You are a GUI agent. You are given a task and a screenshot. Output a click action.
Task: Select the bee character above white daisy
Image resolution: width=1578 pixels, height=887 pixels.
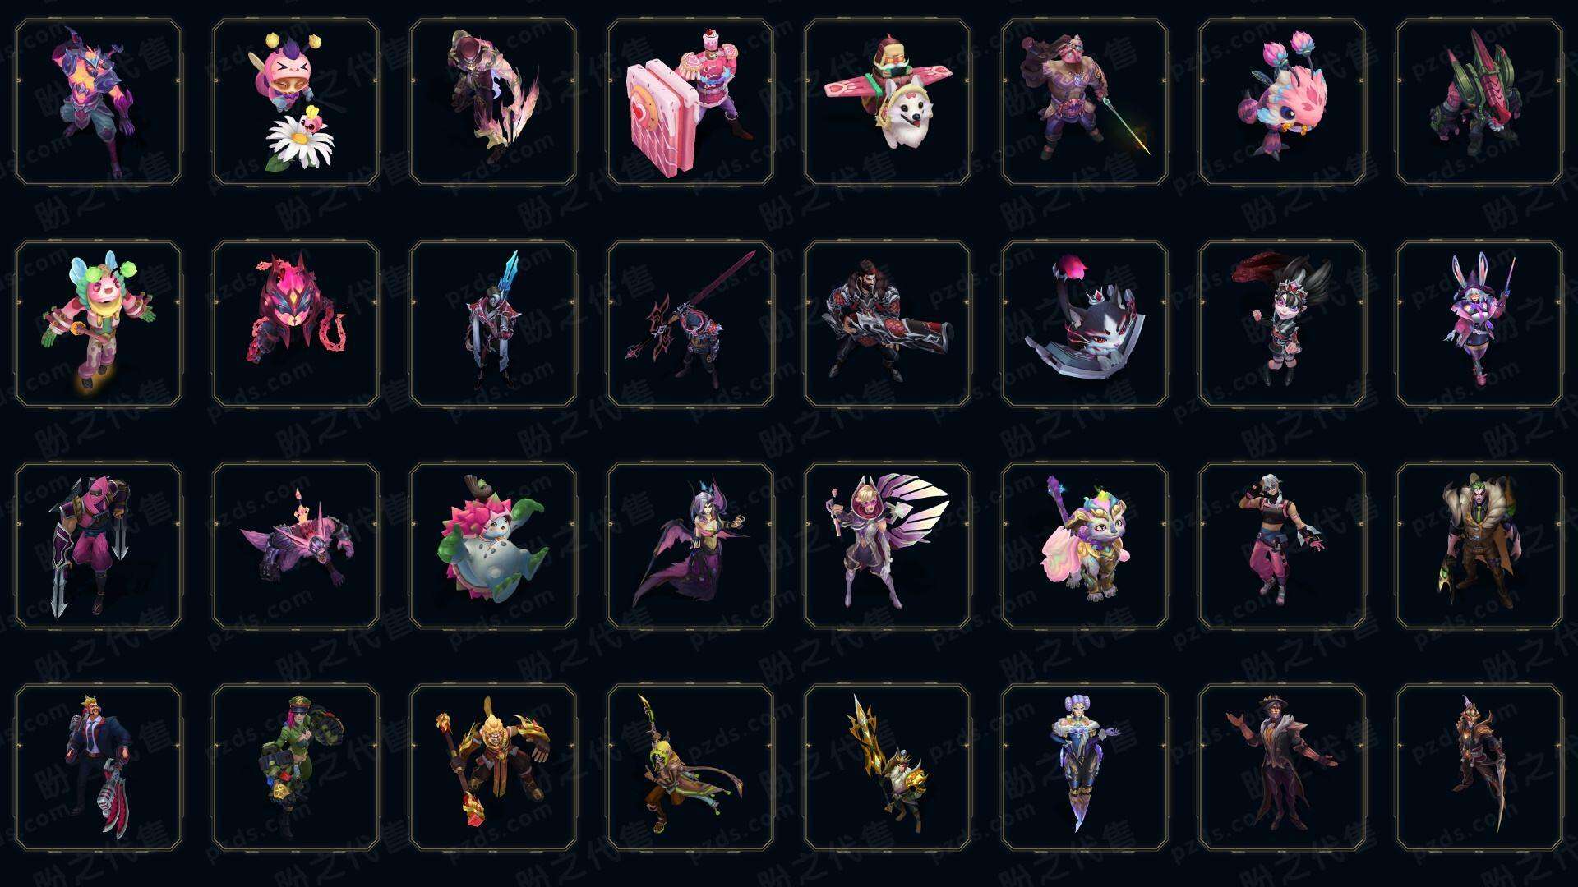point(296,102)
